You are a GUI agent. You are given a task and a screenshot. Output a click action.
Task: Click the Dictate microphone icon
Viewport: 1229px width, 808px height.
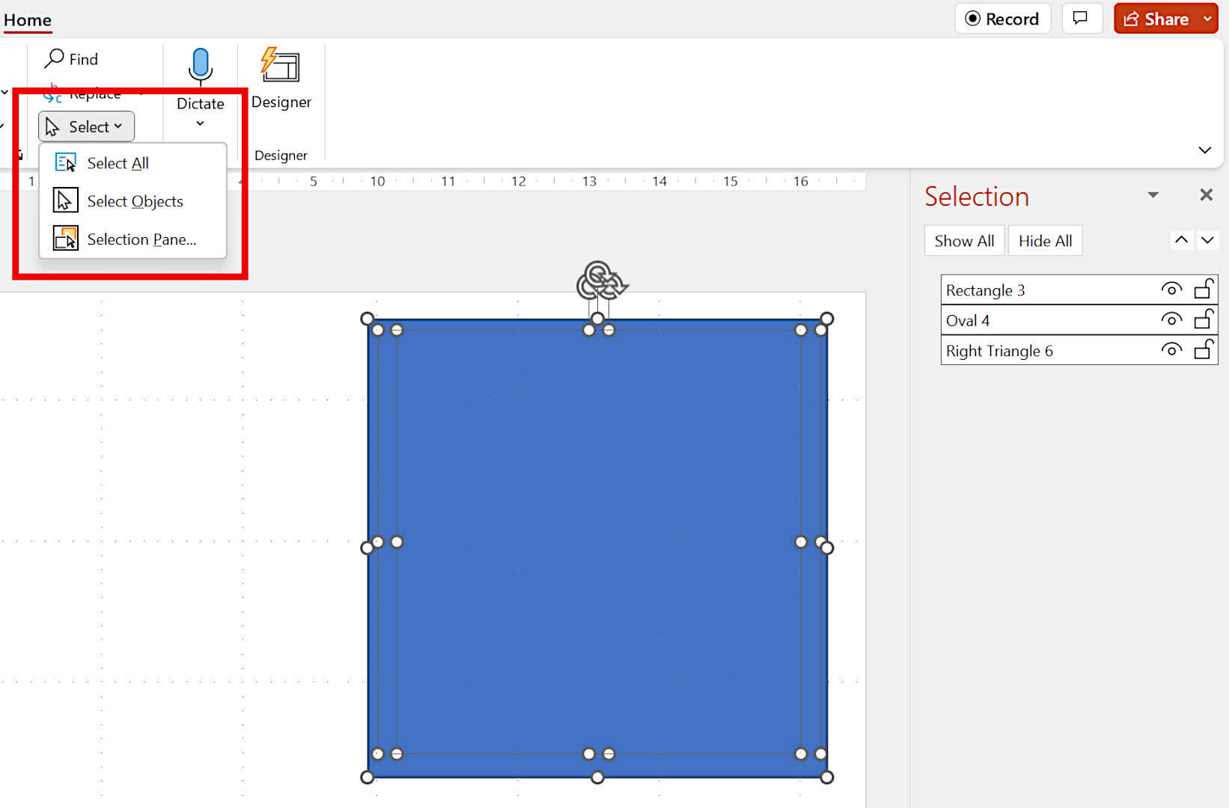point(200,67)
